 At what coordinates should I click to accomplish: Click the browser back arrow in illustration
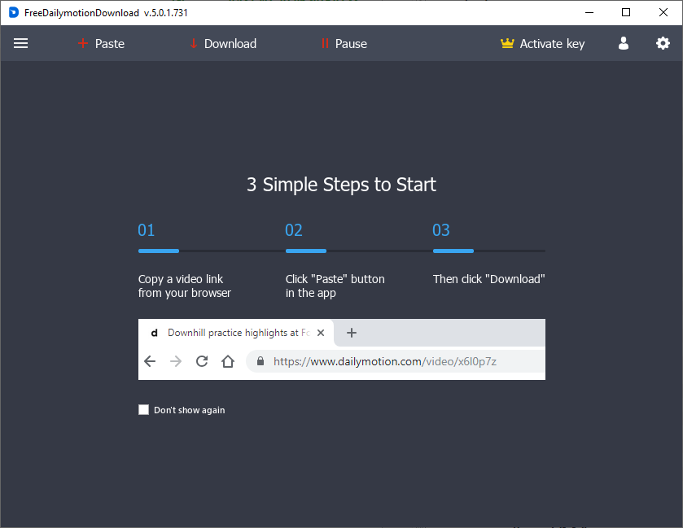[x=150, y=361]
